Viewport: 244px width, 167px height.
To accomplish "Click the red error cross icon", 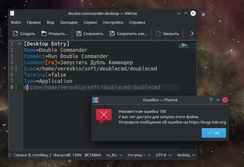I will (x=104, y=116).
